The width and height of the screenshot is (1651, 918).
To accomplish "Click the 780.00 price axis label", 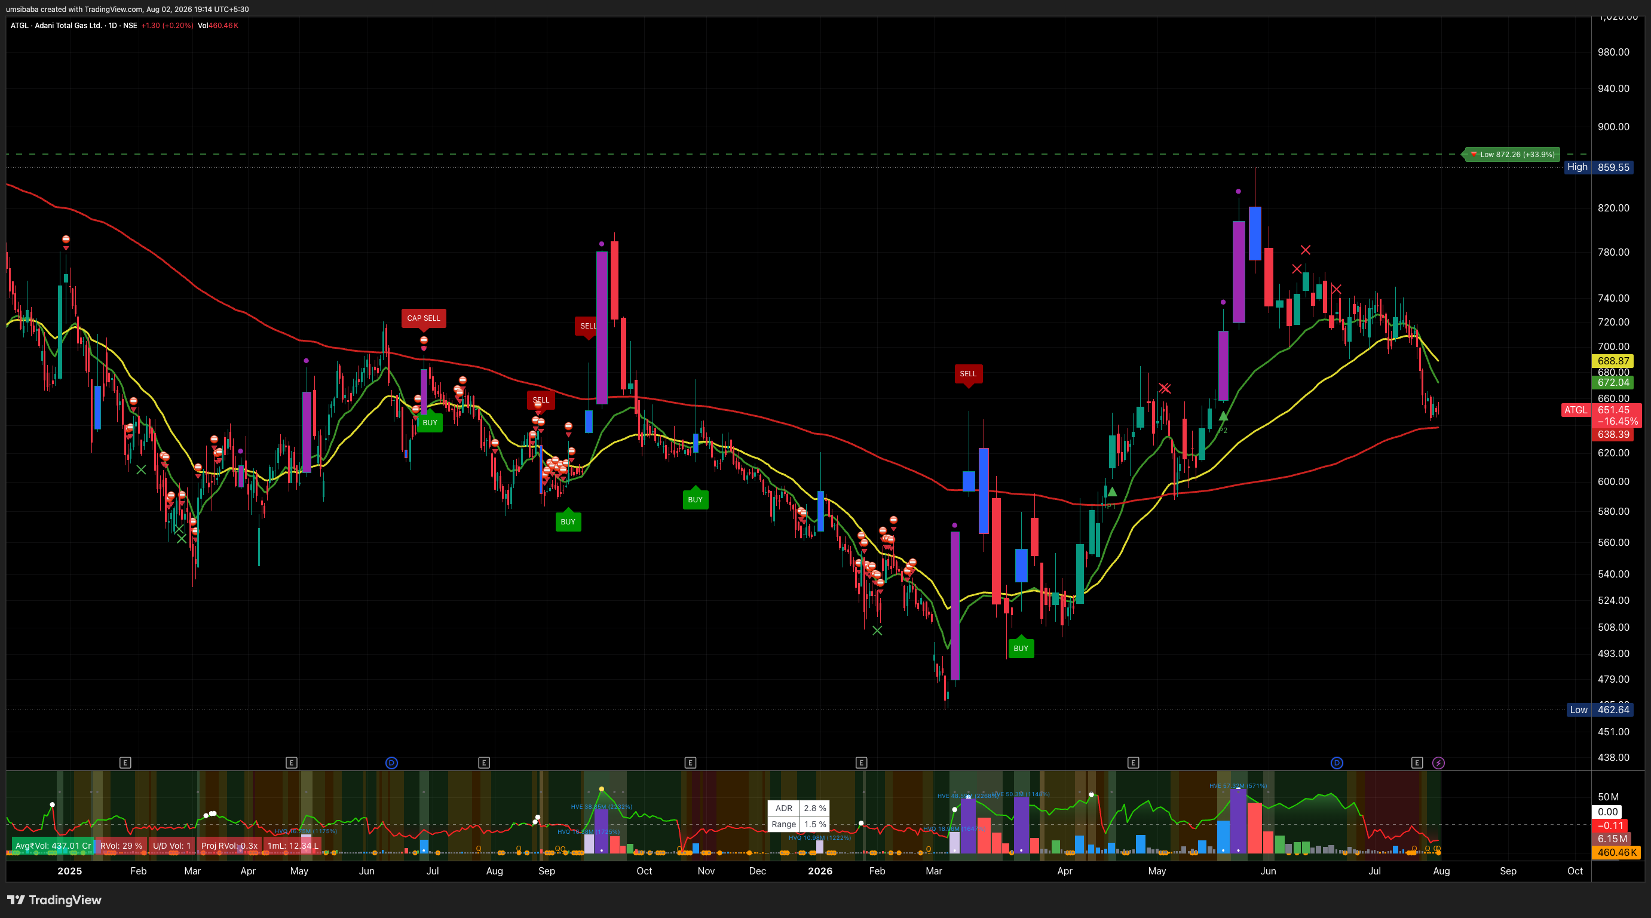I will (1613, 252).
